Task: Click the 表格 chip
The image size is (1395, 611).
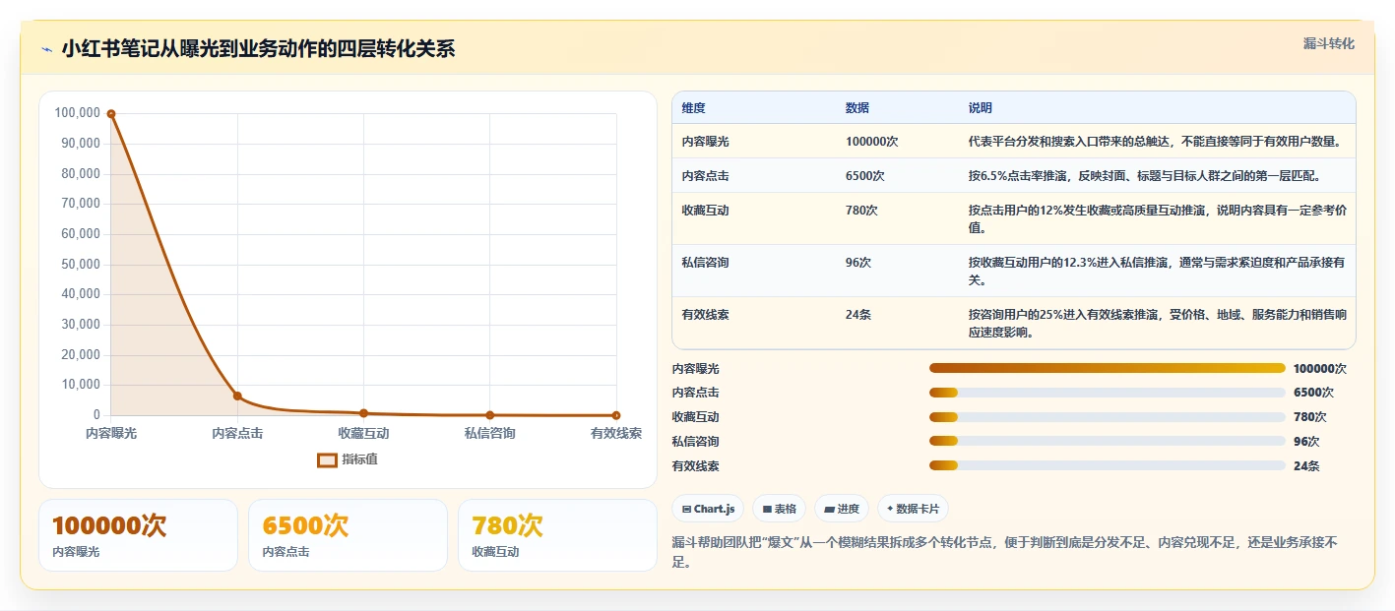Action: 779,509
